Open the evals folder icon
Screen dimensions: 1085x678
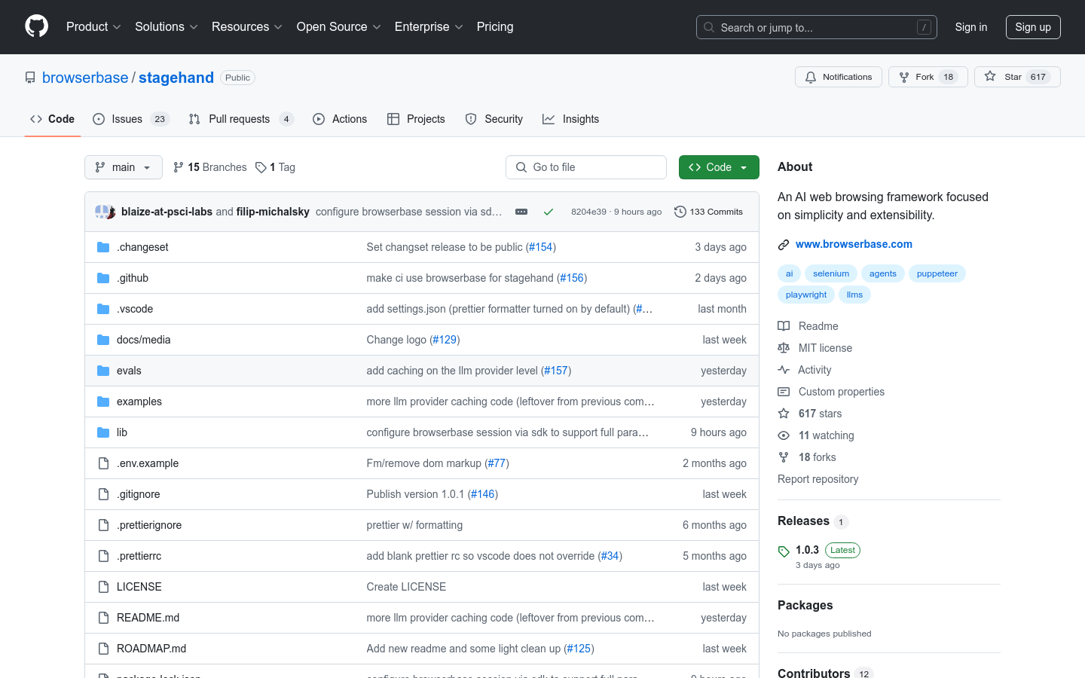[103, 371]
